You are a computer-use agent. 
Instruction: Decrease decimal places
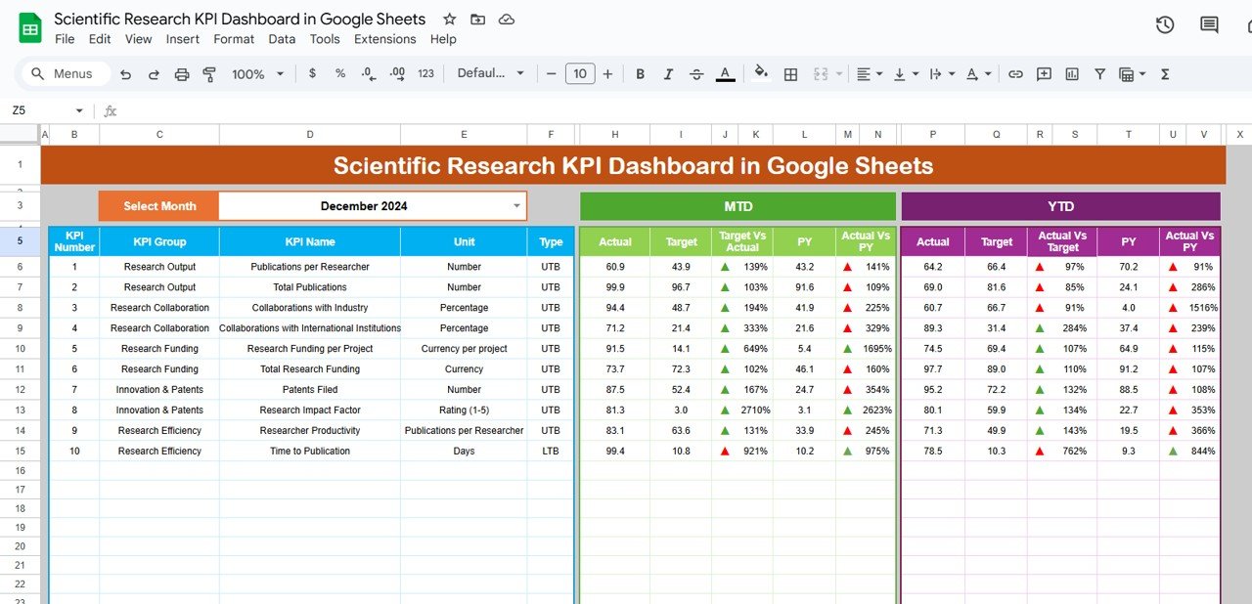point(366,73)
